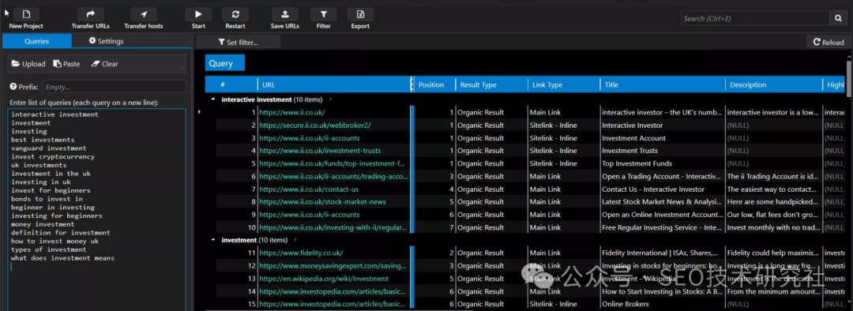Screen dimensions: 853x311
Task: Click the Export icon
Action: 360,15
